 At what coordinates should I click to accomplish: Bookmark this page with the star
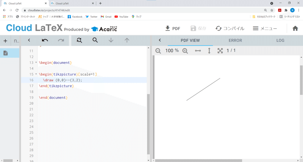[x=272, y=10]
